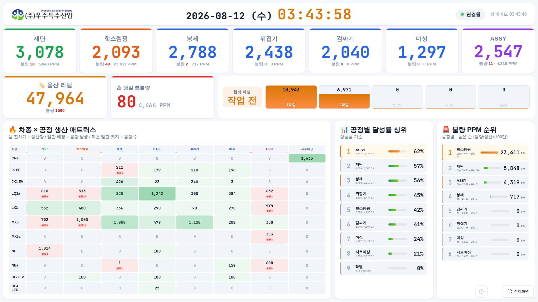This screenshot has height=302, width=538.
Task: Click the 잔업 overtime shift box
Action: click(504, 97)
